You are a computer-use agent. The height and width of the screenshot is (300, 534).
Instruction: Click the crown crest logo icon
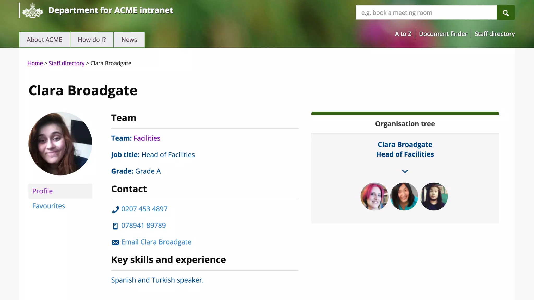pos(33,11)
